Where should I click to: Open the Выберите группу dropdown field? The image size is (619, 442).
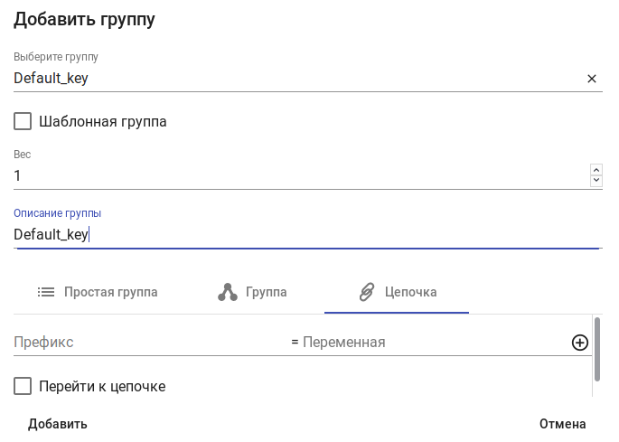[x=289, y=79]
